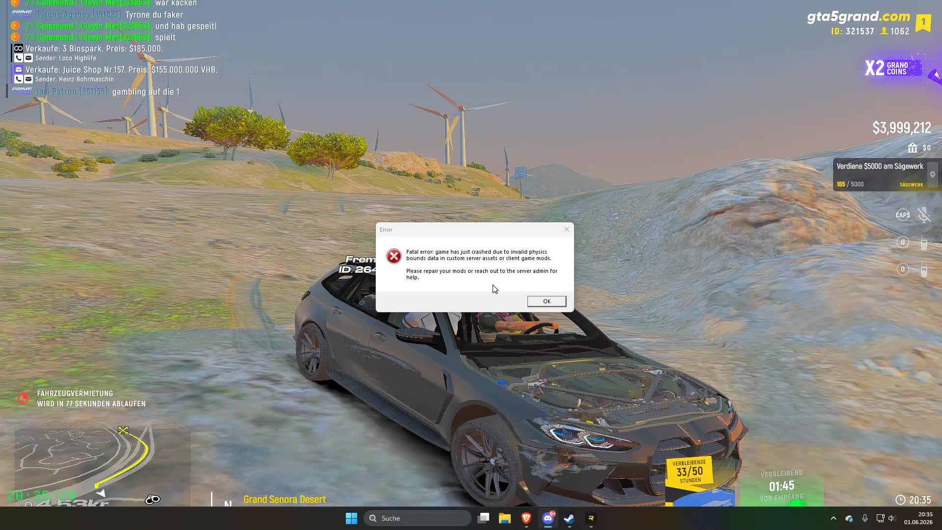
Task: Click the muted microphone HUD icon
Action: pos(924,214)
